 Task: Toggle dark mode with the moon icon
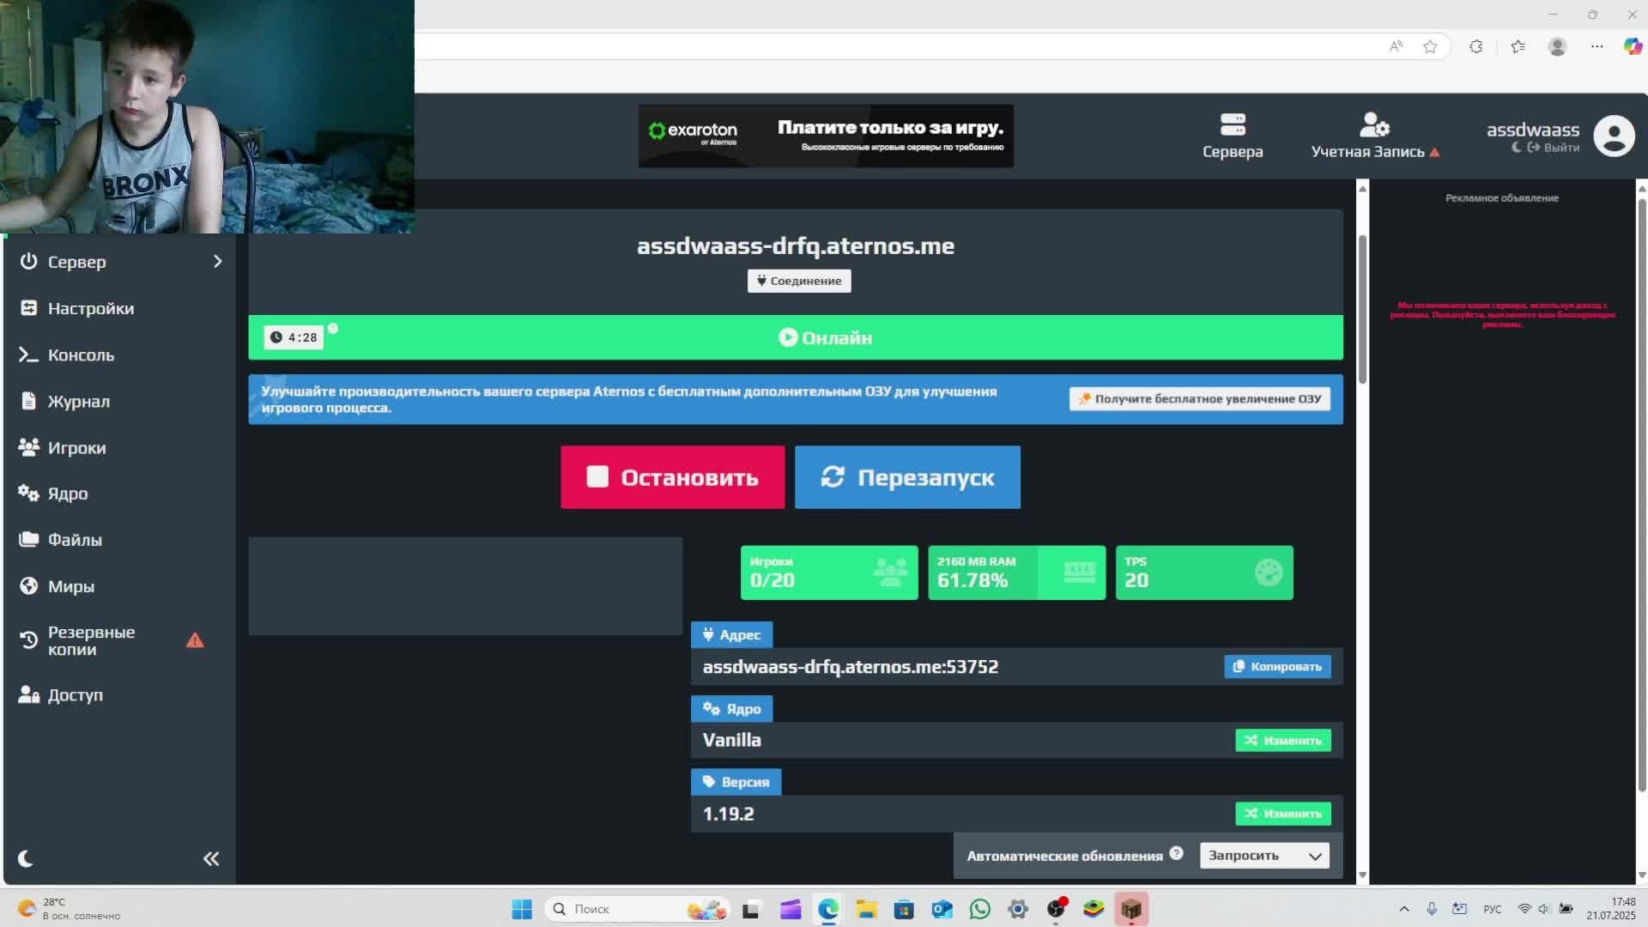coord(26,858)
